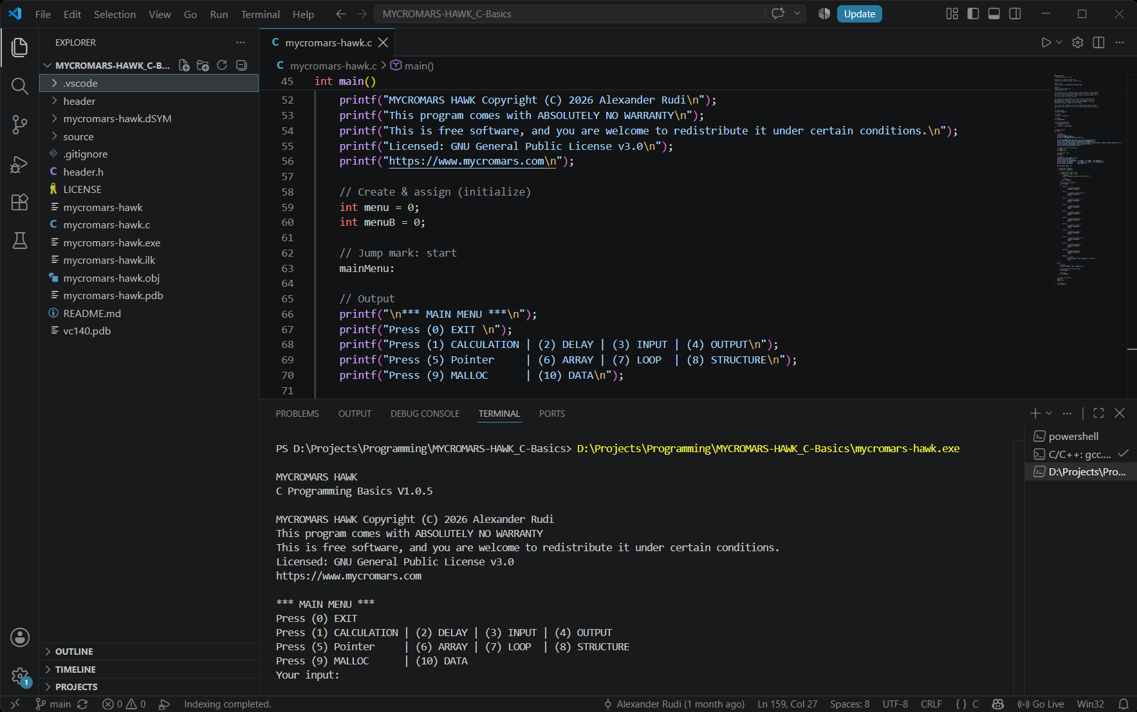This screenshot has width=1137, height=712.
Task: Switch to the PROBLEMS tab
Action: 297,414
